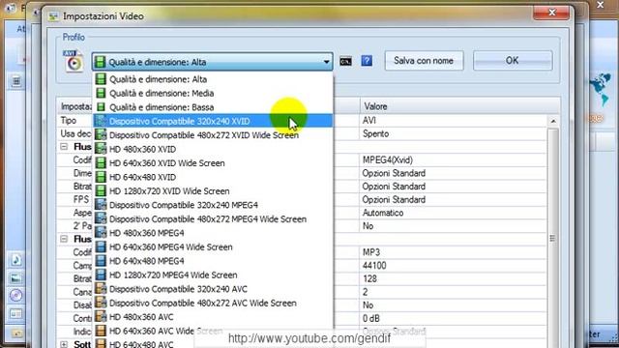Click the MP3 audio codec value

pos(454,252)
